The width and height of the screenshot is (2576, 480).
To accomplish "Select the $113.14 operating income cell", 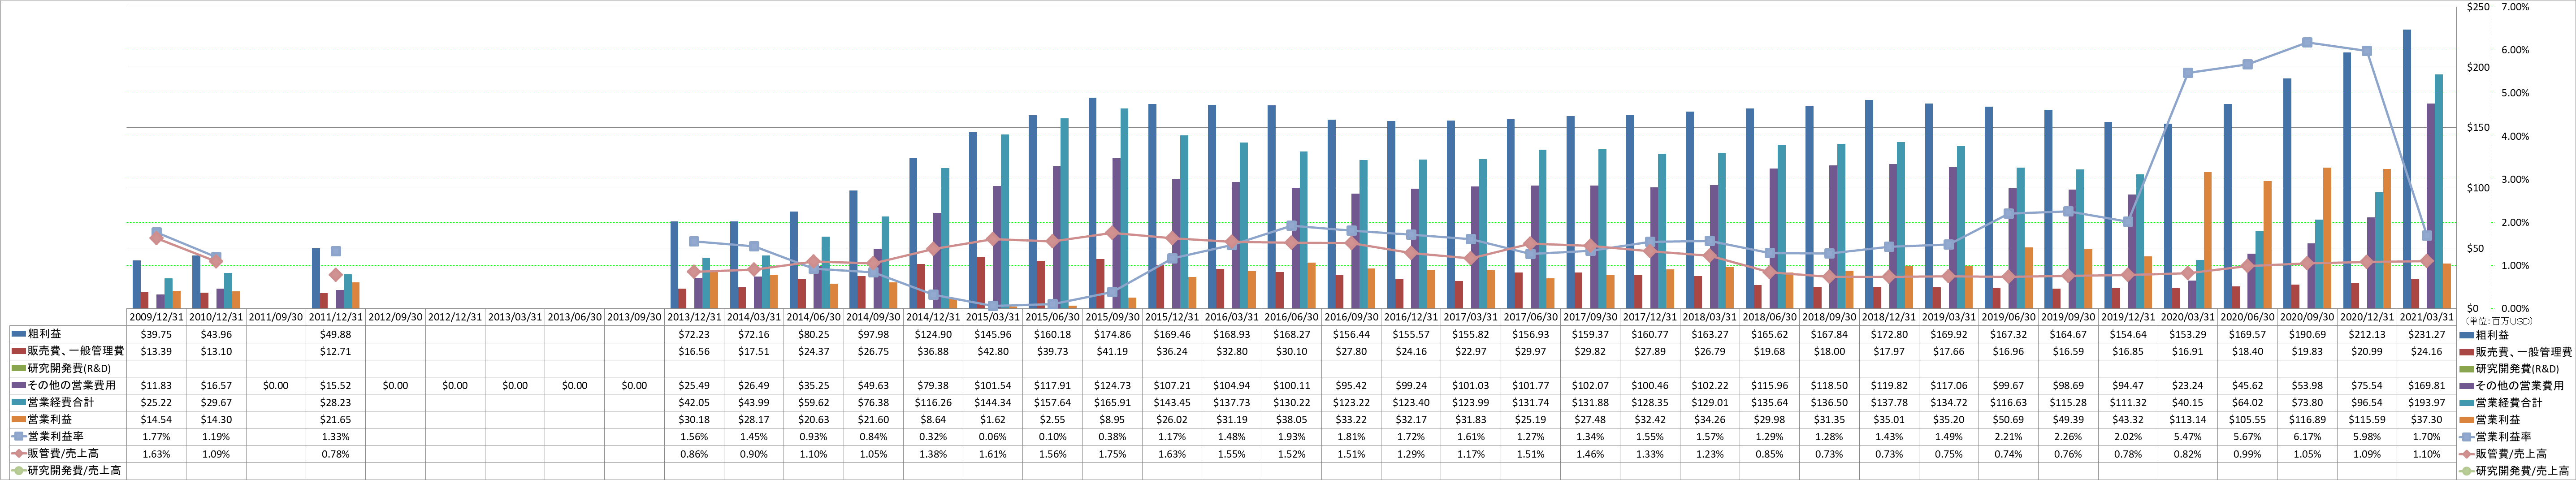I will coord(2188,420).
